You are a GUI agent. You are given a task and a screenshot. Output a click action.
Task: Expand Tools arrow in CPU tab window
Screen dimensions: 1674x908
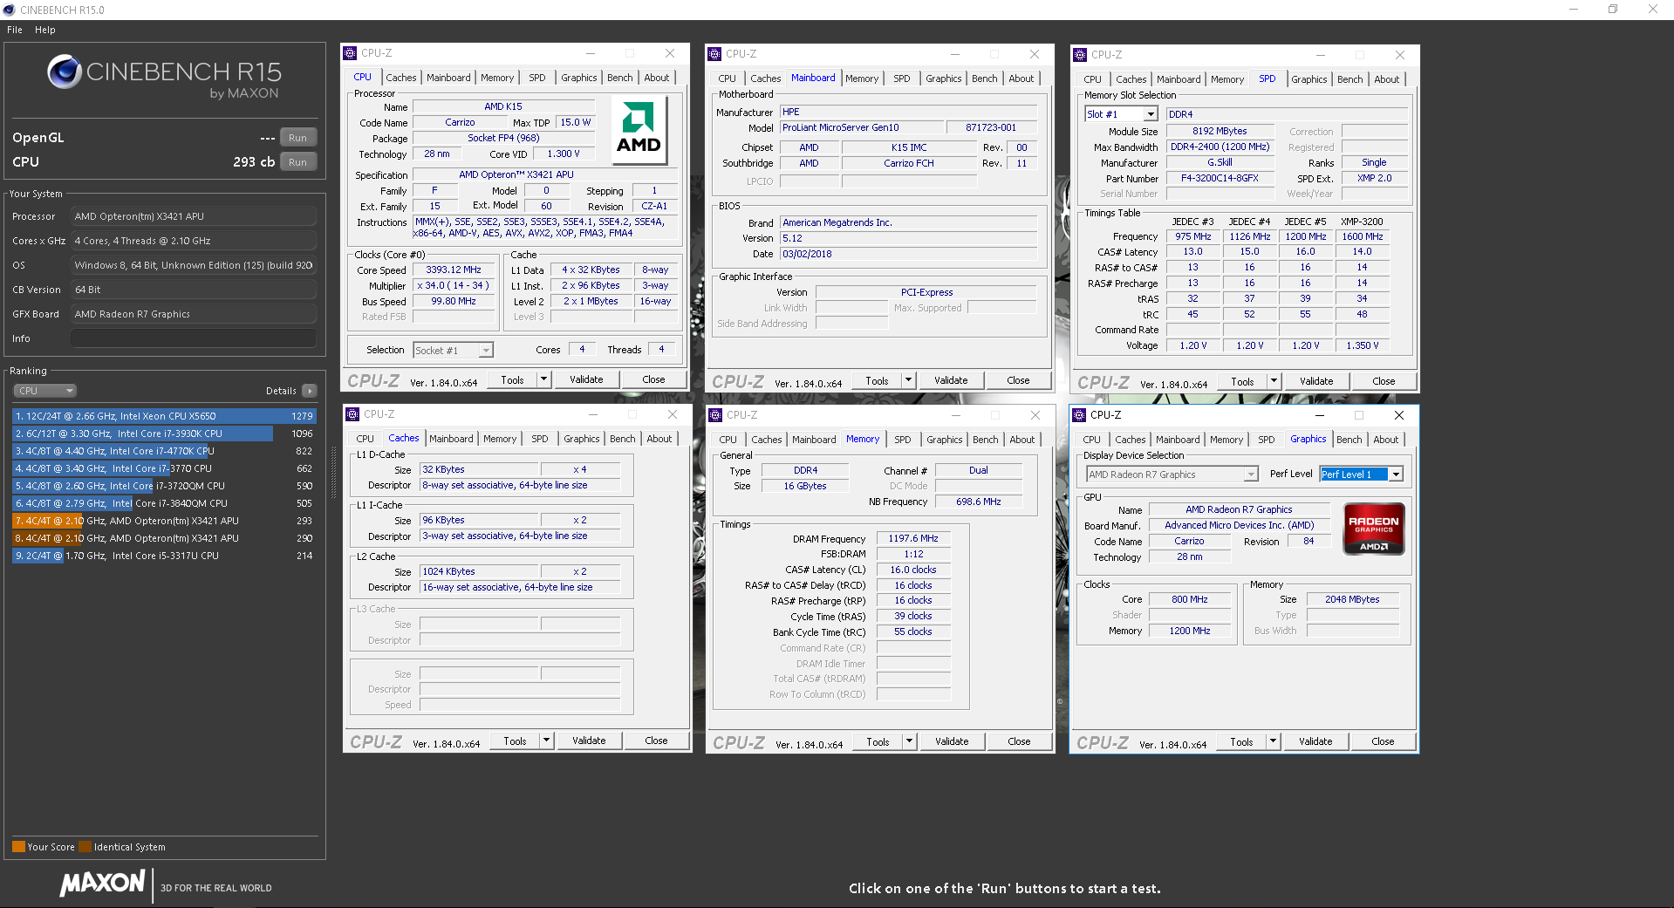click(544, 379)
